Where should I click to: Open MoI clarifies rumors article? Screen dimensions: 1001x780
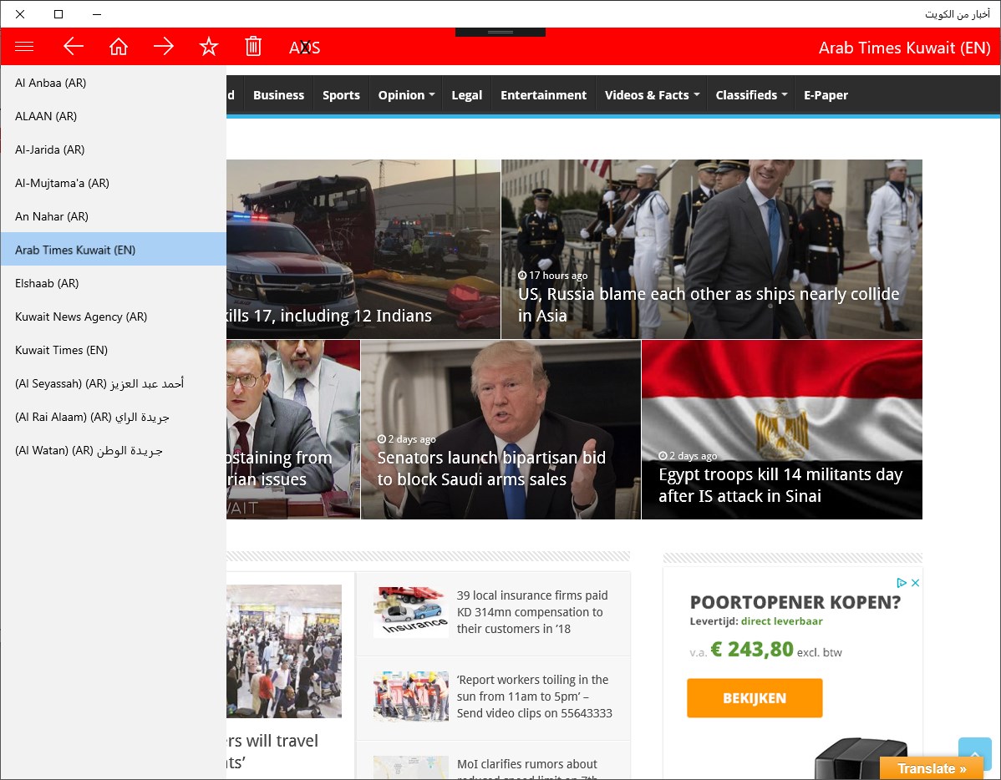527,768
